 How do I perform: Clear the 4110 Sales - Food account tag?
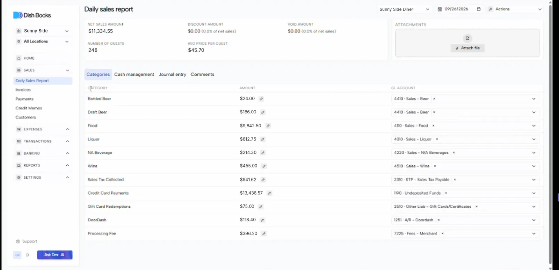[433, 126]
